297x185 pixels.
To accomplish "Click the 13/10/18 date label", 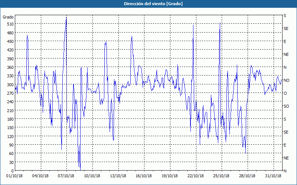I will pos(118,176).
